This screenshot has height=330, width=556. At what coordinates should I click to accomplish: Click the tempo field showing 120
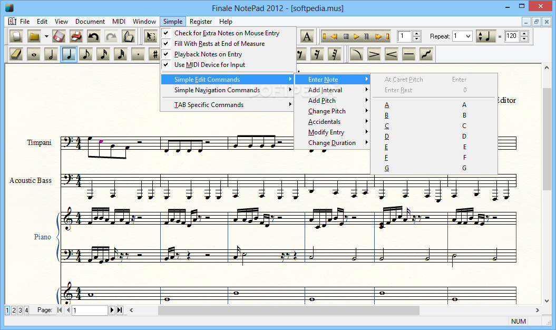pyautogui.click(x=512, y=36)
